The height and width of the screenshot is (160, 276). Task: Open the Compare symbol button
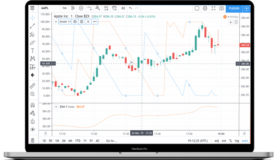coord(81,8)
